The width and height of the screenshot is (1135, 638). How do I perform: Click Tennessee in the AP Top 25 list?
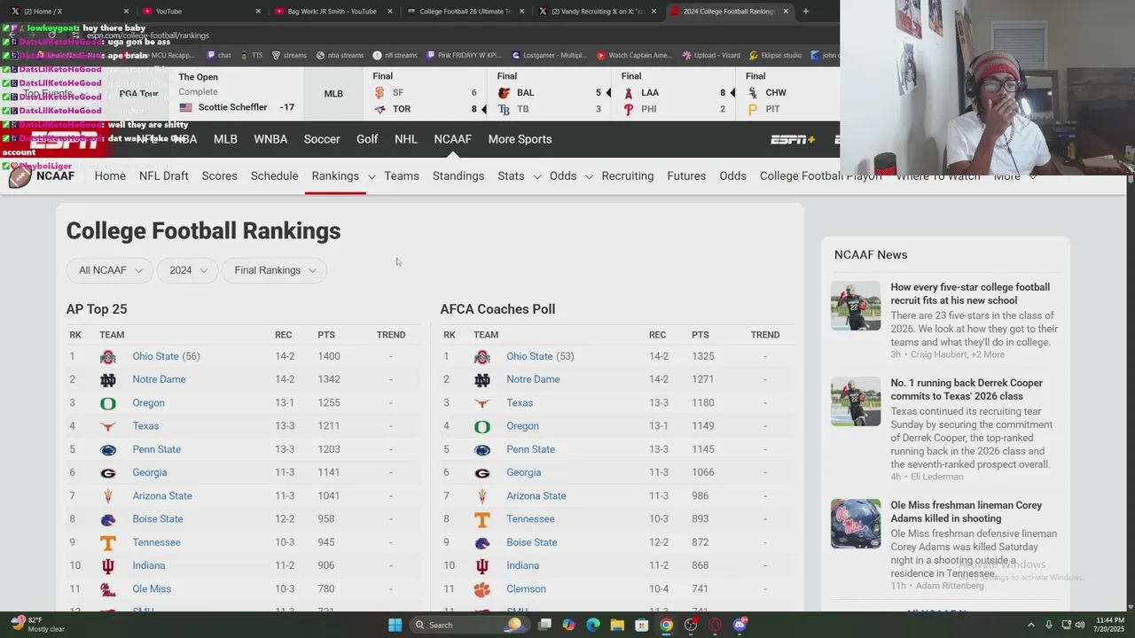coord(156,542)
